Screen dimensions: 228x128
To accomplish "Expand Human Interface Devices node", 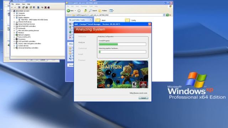I will [14, 24].
